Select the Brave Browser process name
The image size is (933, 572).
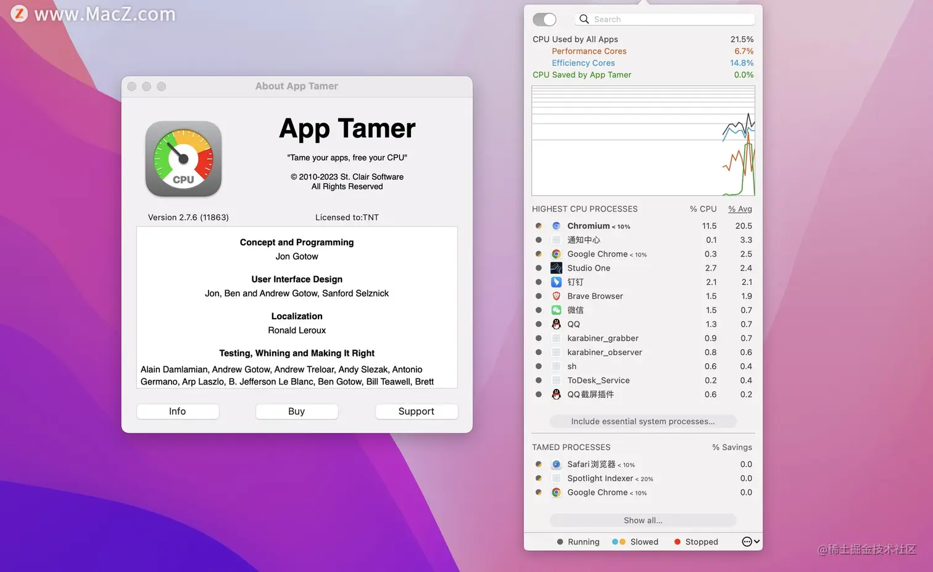[x=595, y=296]
